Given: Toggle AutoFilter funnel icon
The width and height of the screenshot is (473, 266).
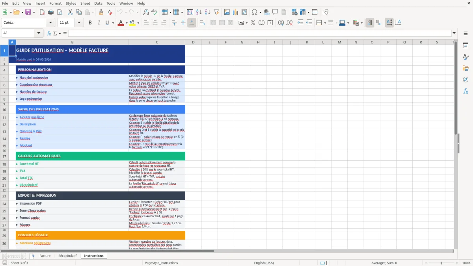Looking at the screenshot, I should click(216, 12).
